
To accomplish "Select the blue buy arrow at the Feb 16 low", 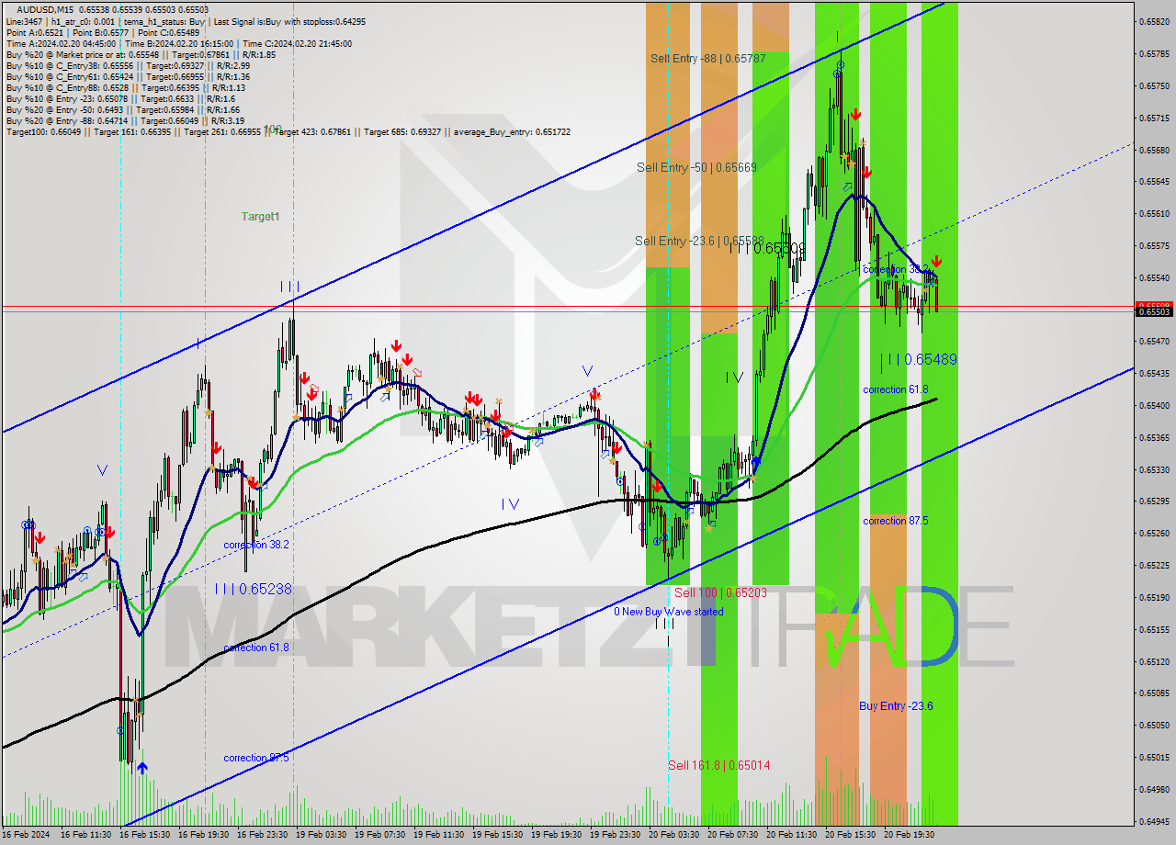I will [x=142, y=768].
